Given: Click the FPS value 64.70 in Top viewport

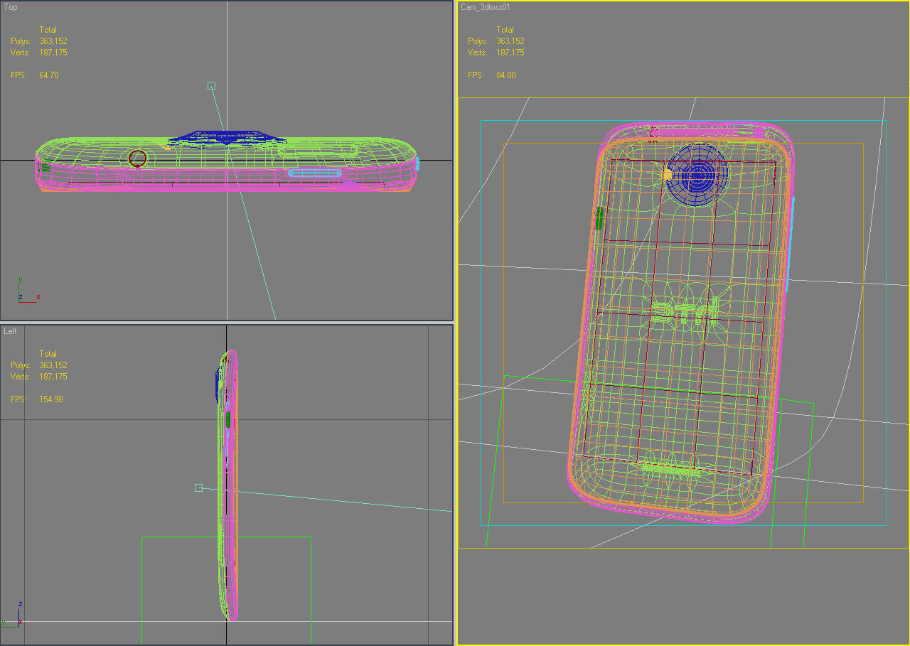Looking at the screenshot, I should pos(49,75).
